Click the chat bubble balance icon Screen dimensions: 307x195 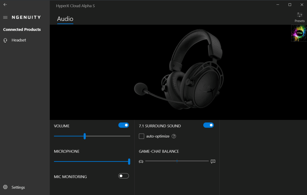click(213, 161)
